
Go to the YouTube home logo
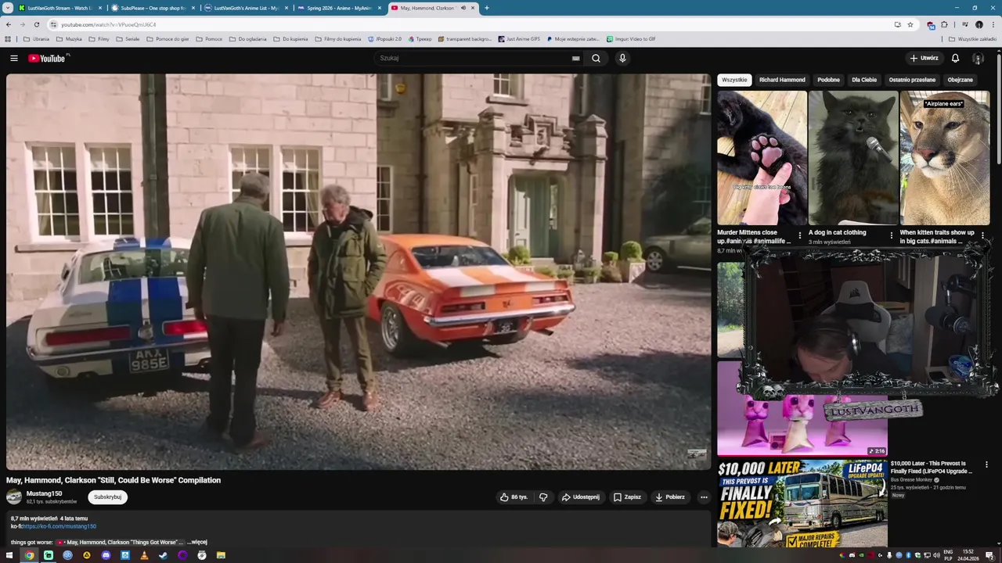point(49,58)
